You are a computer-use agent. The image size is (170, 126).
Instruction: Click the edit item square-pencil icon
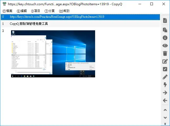click(x=165, y=61)
